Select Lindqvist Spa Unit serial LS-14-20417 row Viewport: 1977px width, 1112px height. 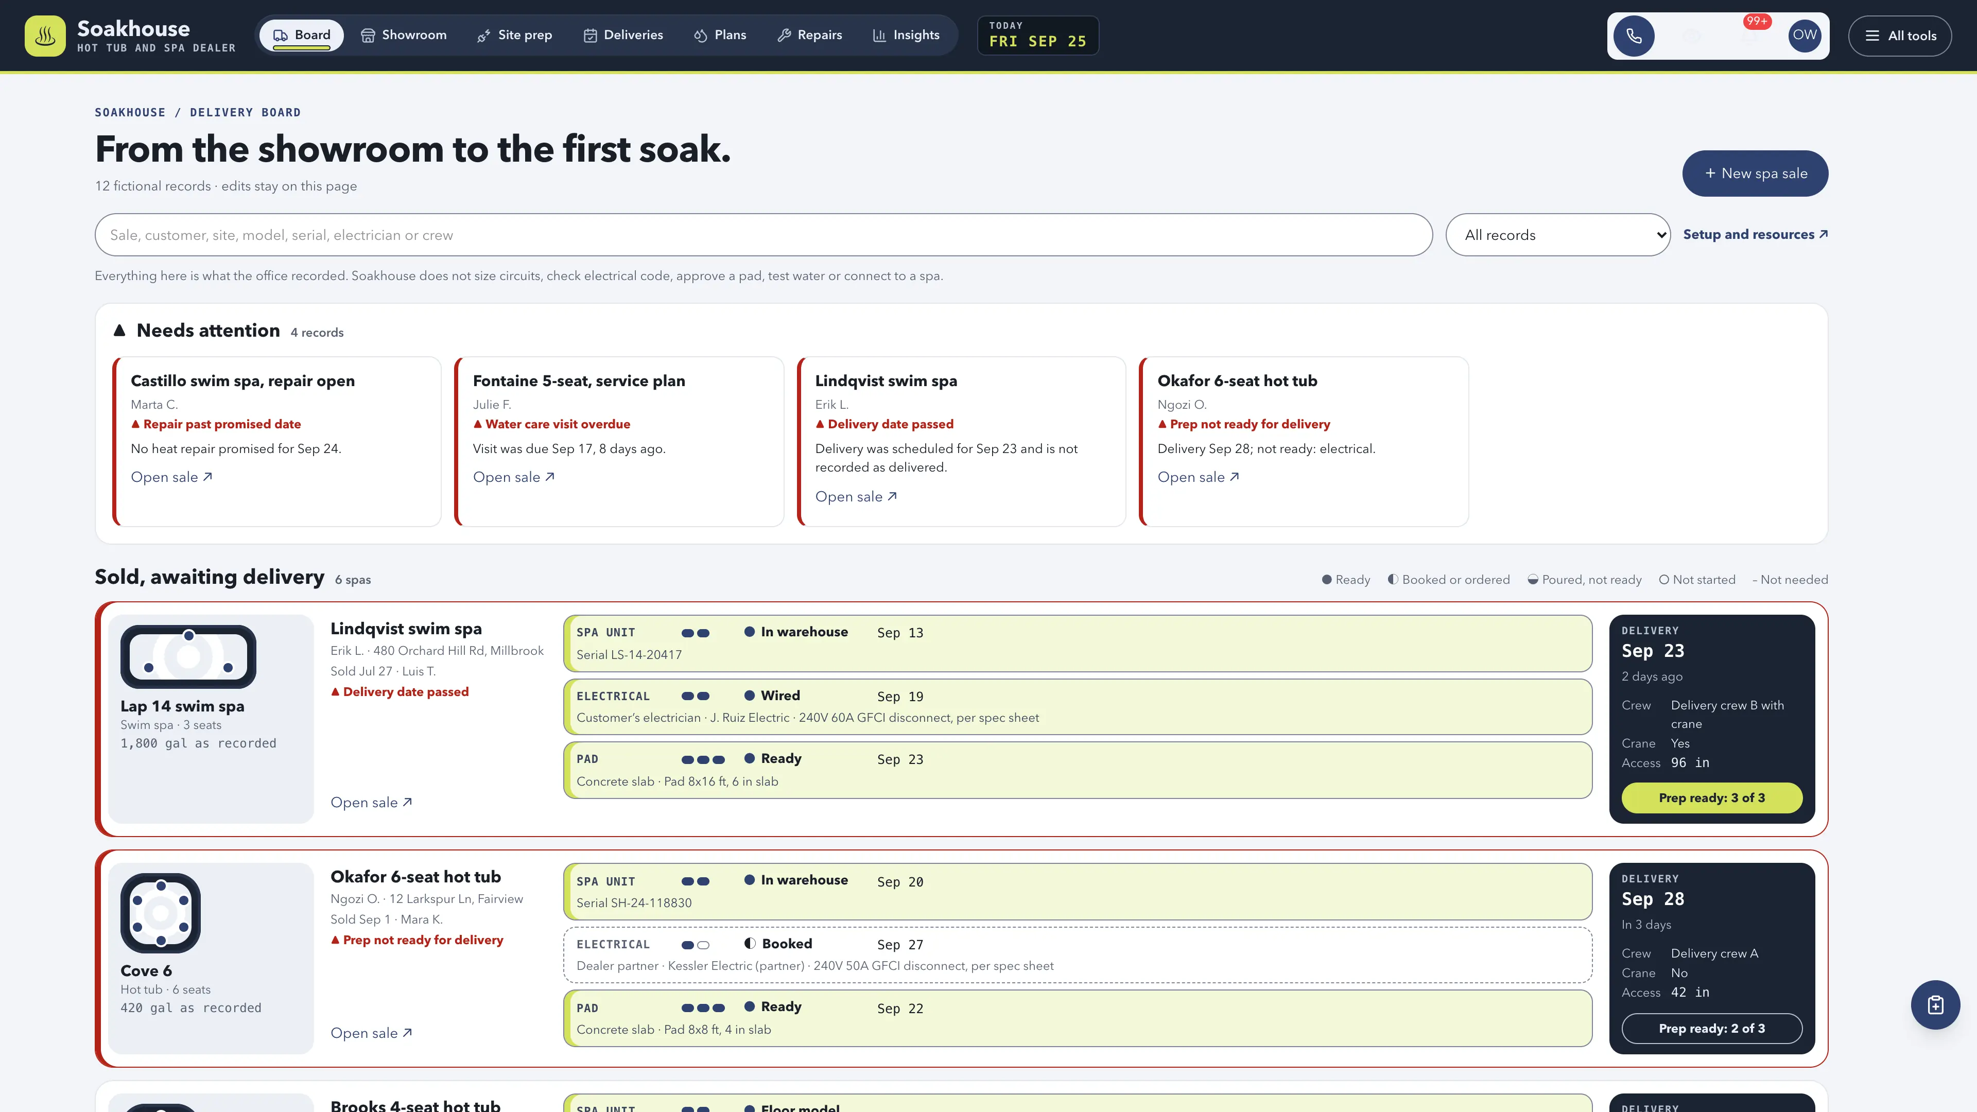tap(1078, 643)
